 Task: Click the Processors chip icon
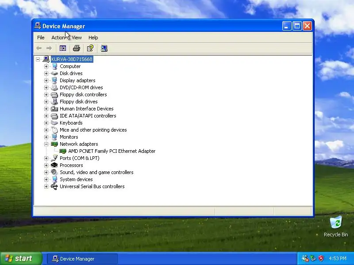[x=54, y=165]
